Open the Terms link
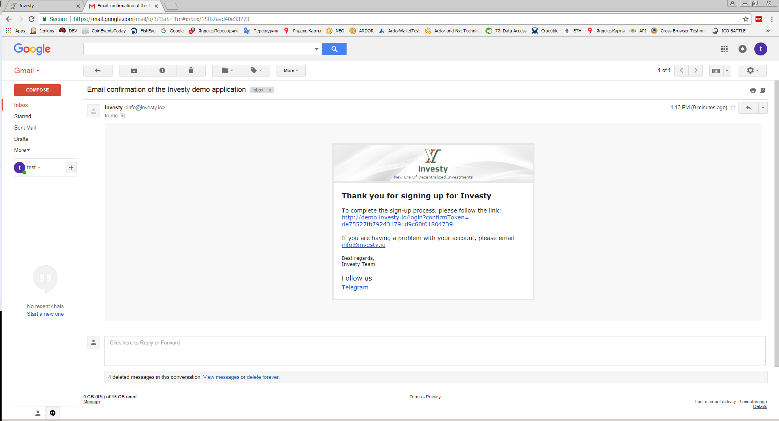This screenshot has width=779, height=421. 415,397
